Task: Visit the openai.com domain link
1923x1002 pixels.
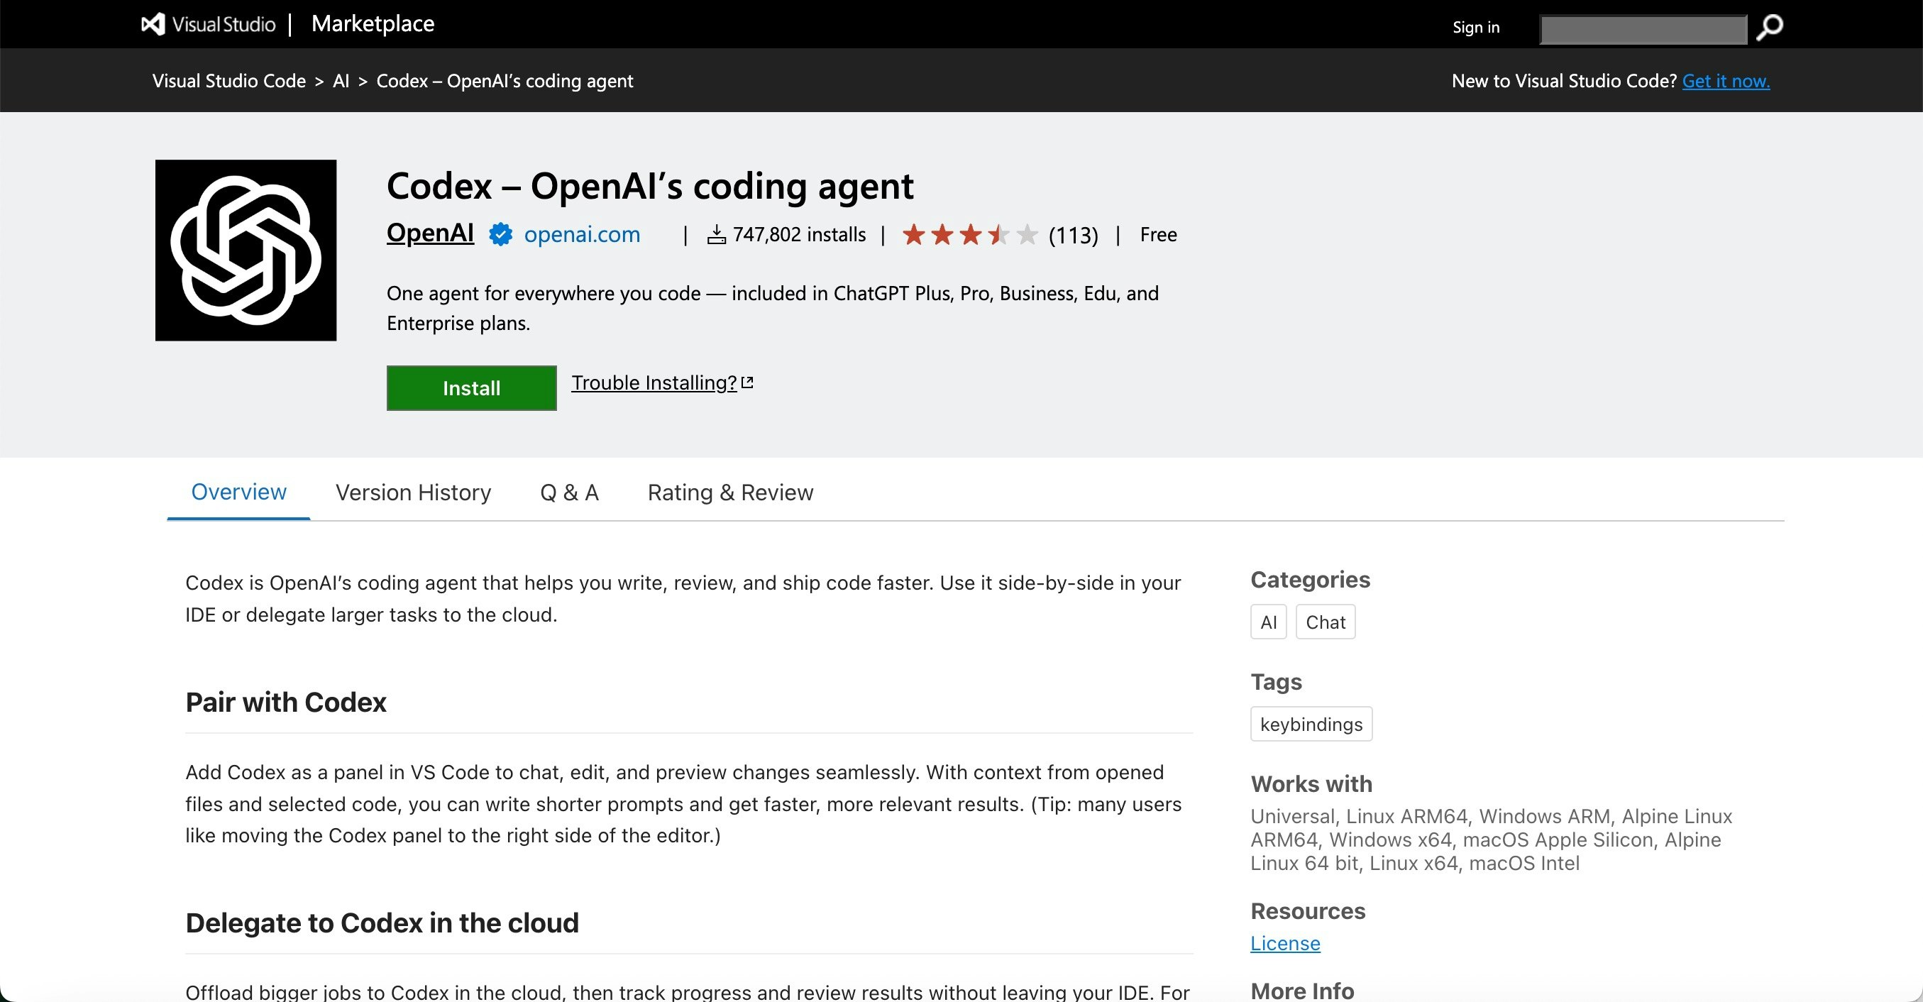Action: tap(582, 234)
